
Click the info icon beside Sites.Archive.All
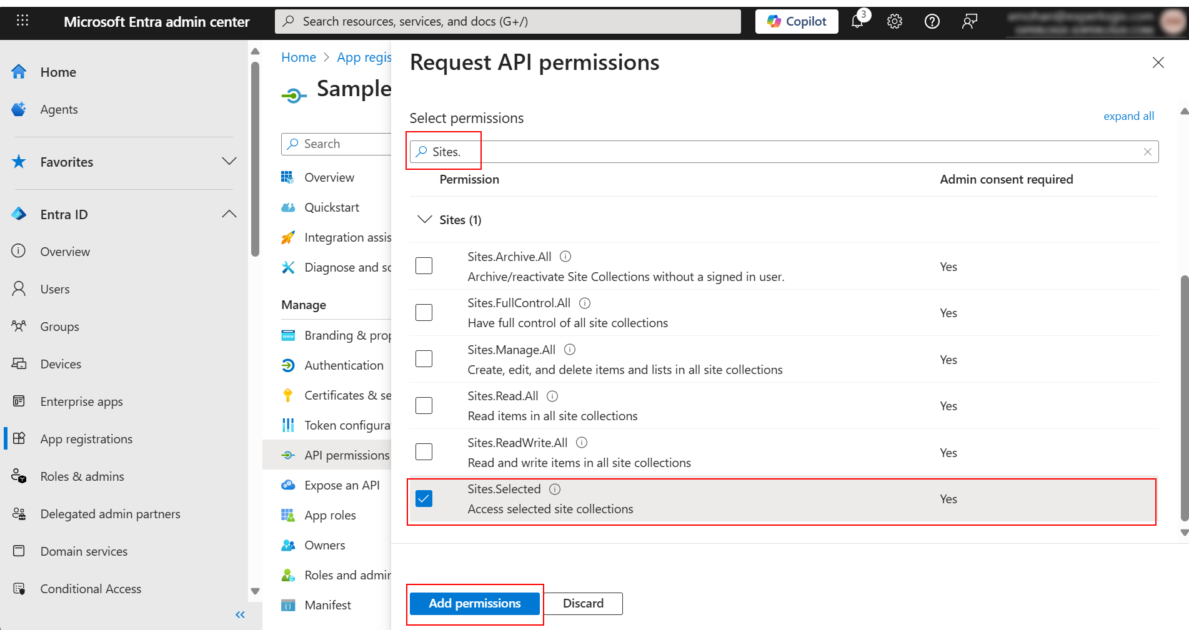[x=565, y=257]
